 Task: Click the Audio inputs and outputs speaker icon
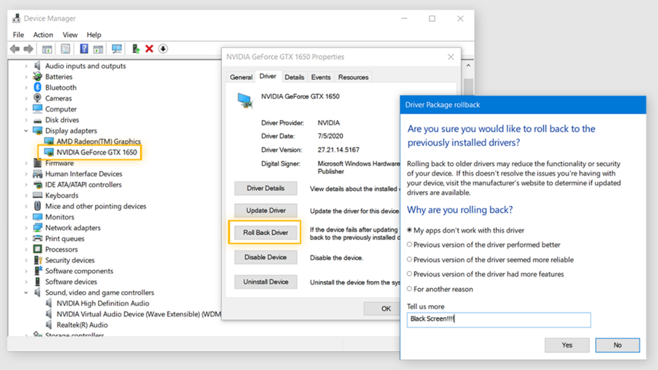click(38, 66)
